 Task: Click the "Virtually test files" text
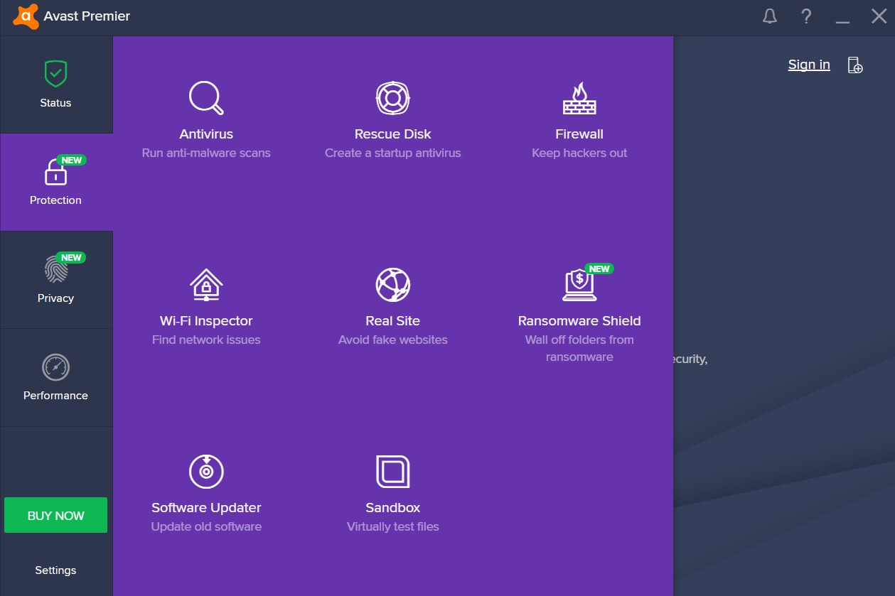coord(393,526)
